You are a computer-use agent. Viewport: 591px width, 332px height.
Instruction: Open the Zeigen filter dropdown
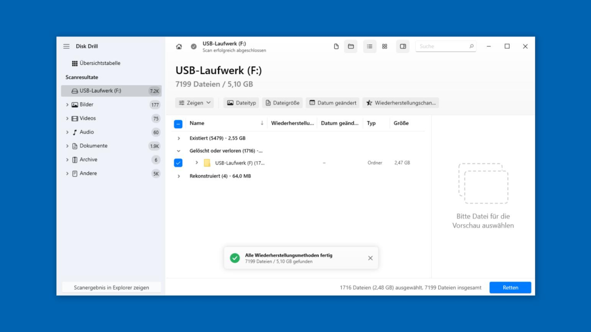194,103
